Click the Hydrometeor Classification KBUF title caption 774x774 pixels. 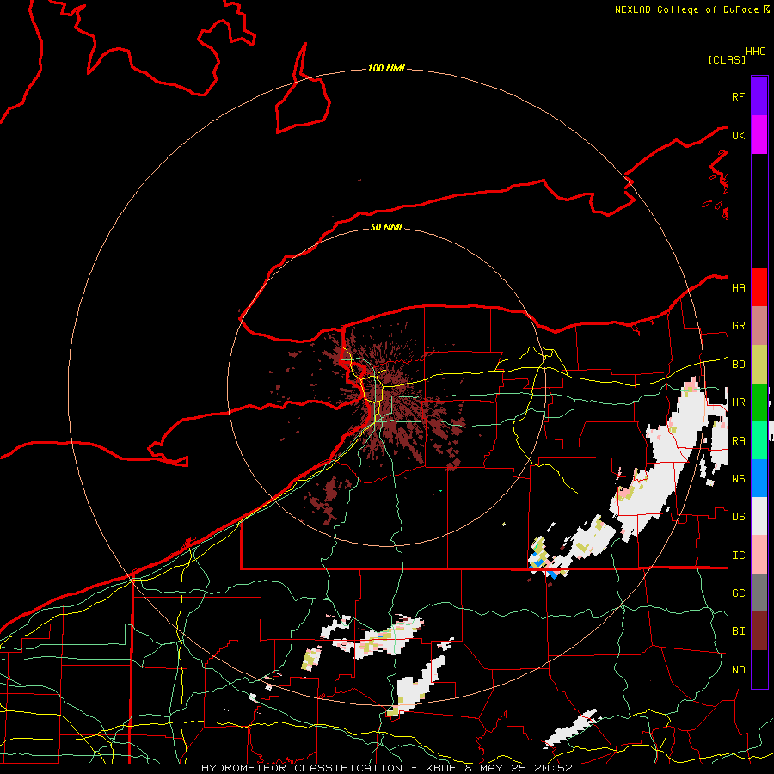point(386,768)
